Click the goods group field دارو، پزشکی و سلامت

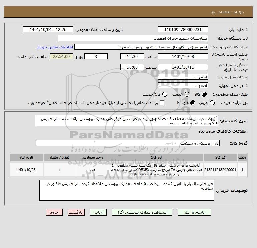(x=128, y=143)
